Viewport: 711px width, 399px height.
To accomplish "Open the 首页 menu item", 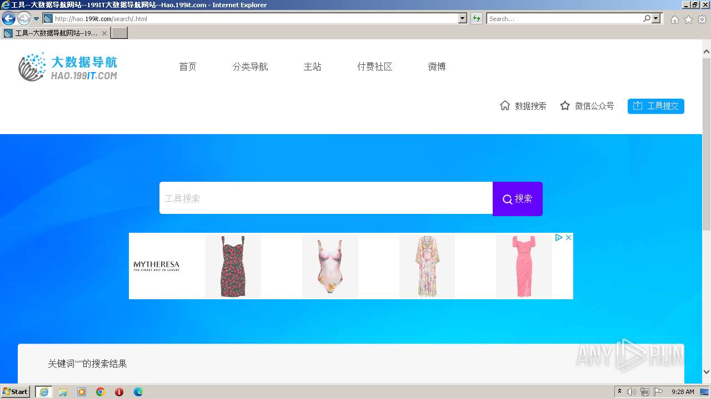I will tap(188, 66).
